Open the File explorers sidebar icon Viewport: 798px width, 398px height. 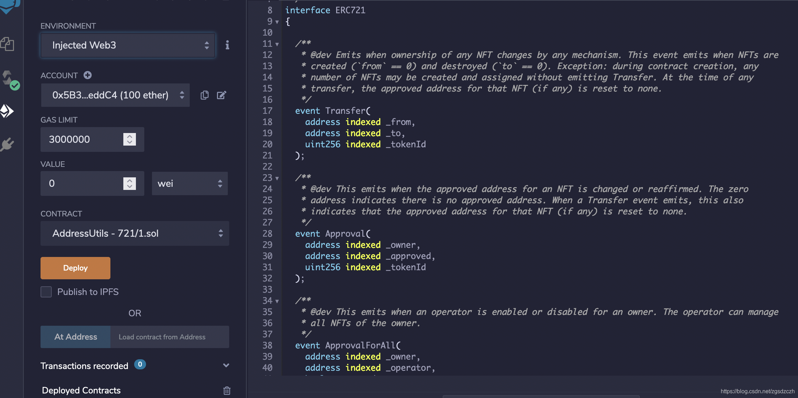(x=8, y=44)
